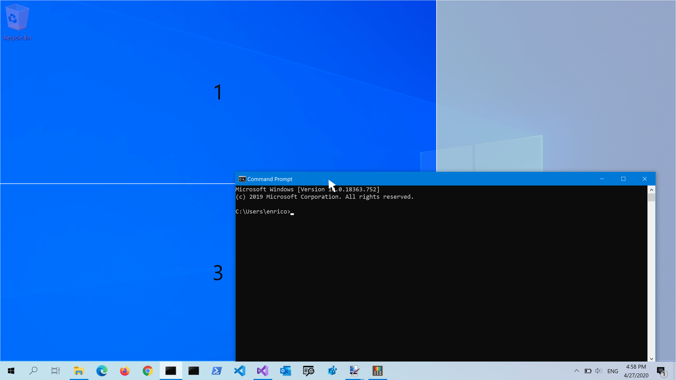676x380 pixels.
Task: Launch PowerShell from taskbar
Action: (216, 371)
